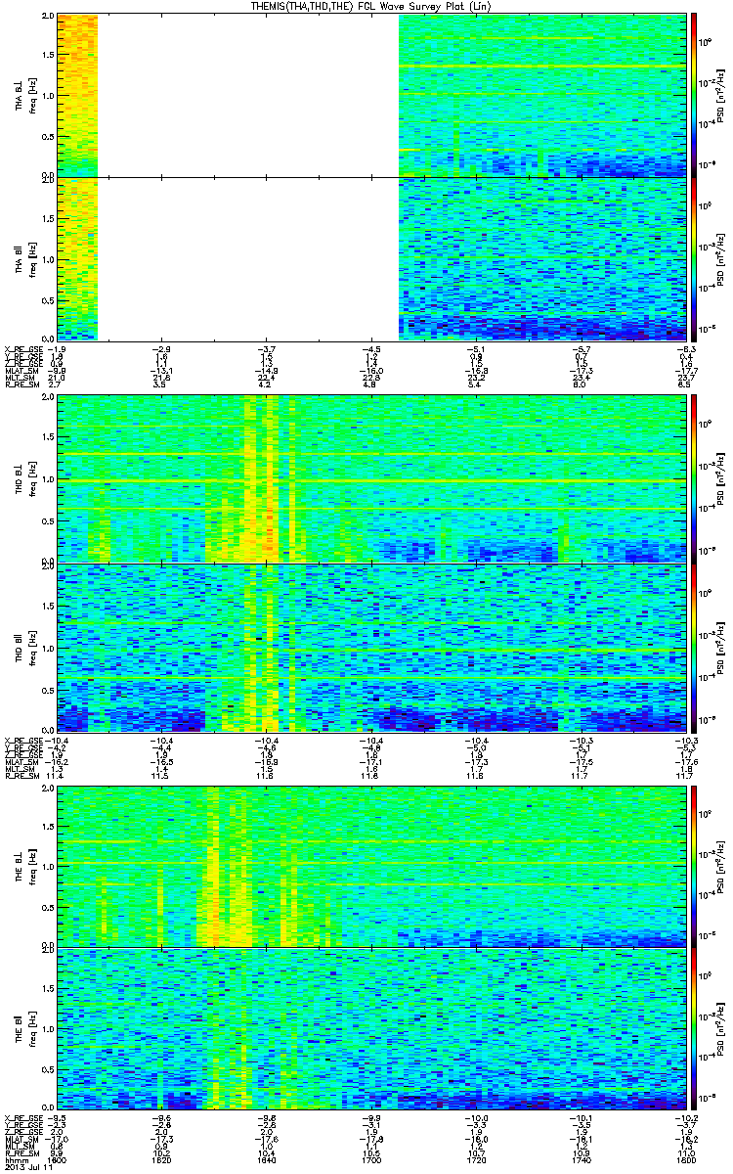Screen dimensions: 733x1174
Task: Click the THD B-parallel spectrogram panel
Action: tap(371, 647)
